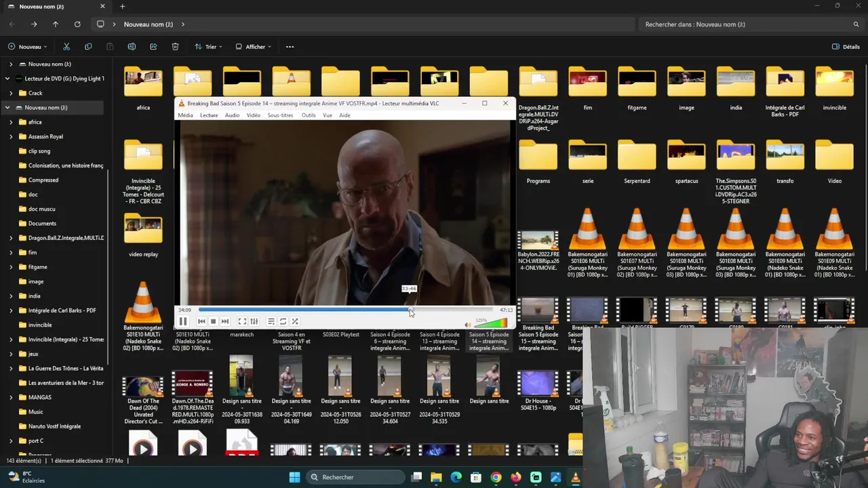Open the Lecture menu in VLC
This screenshot has height=488, width=868.
click(x=209, y=115)
